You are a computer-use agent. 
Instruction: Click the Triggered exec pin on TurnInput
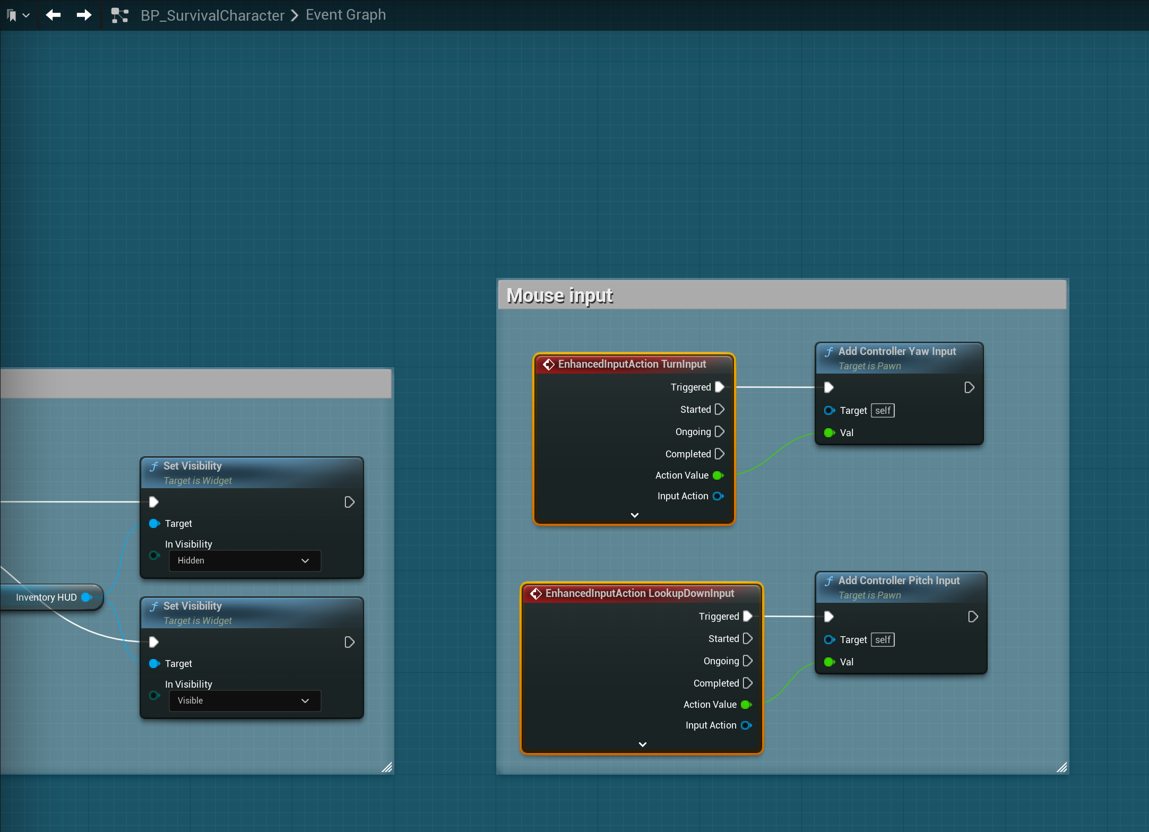click(720, 387)
